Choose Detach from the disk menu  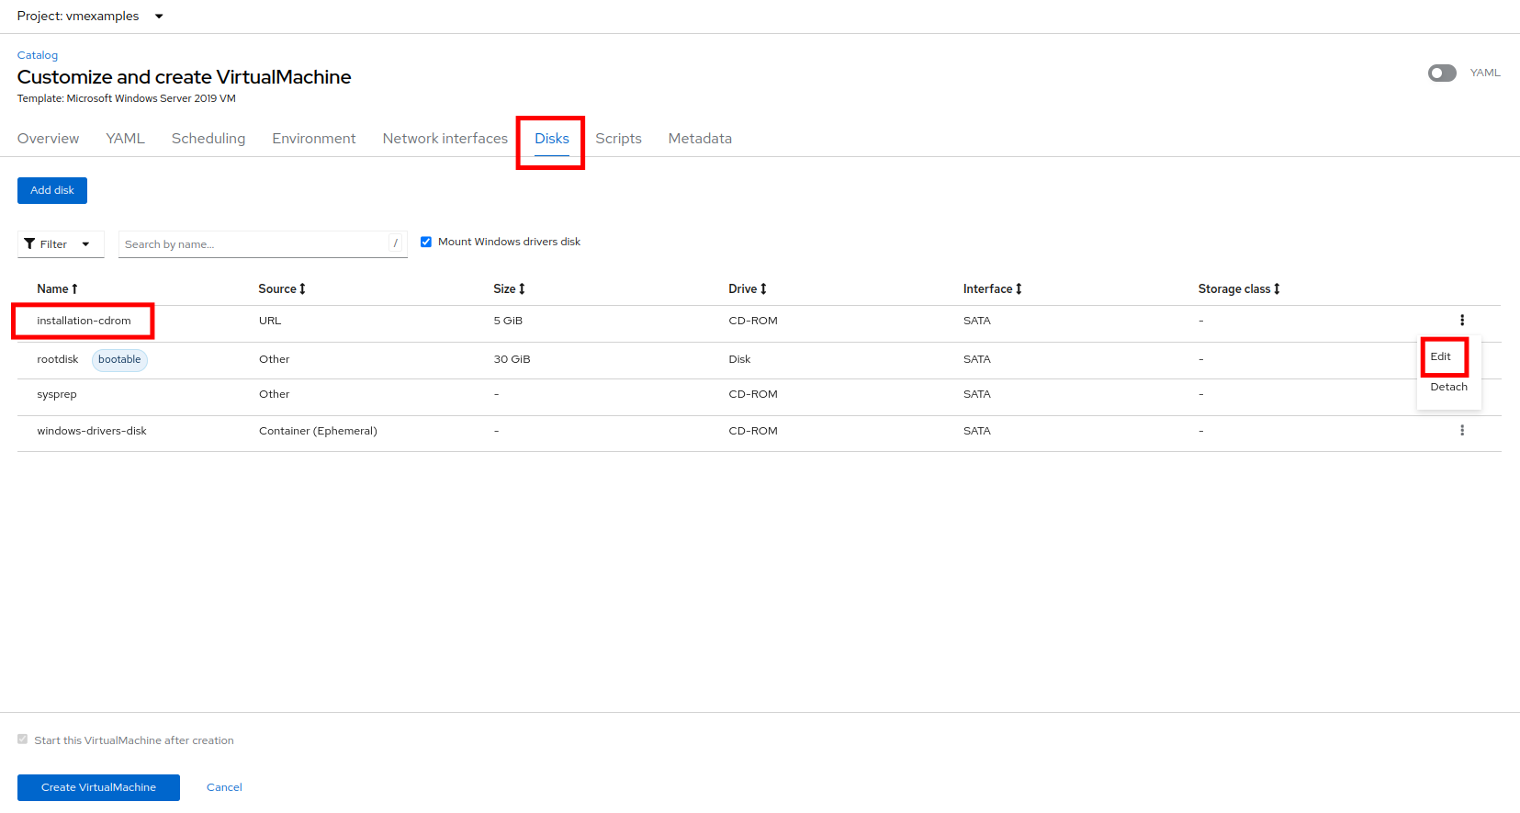1448,387
